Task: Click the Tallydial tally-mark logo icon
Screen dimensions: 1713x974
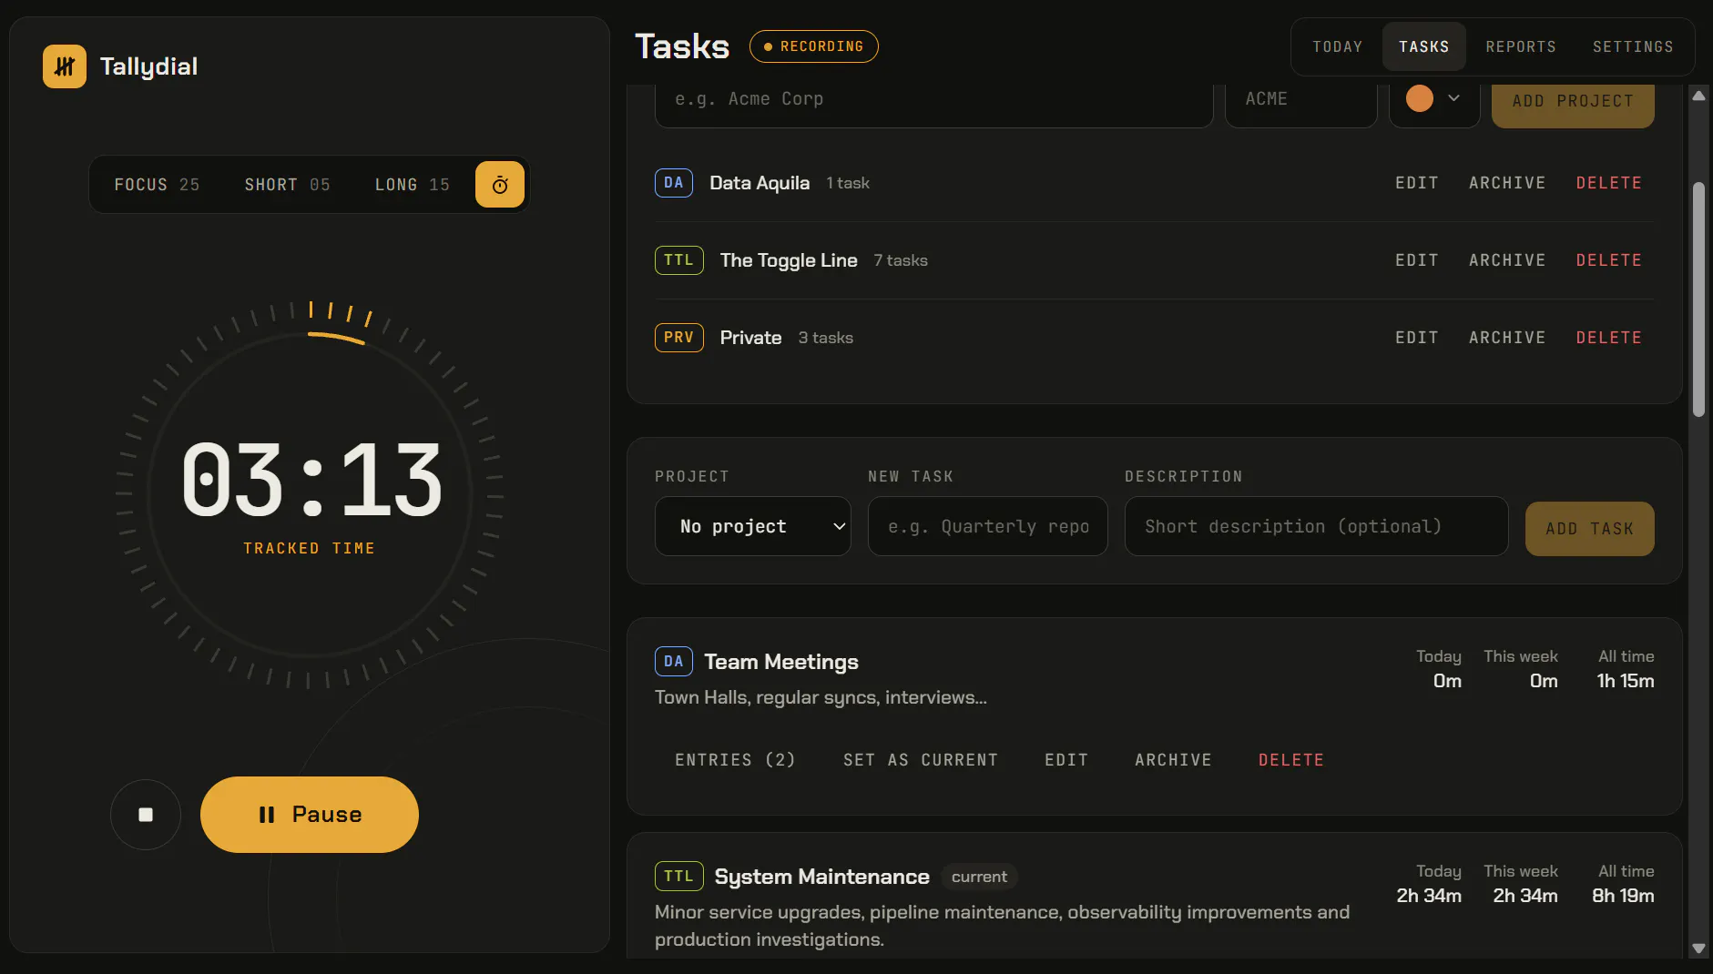Action: click(x=65, y=66)
